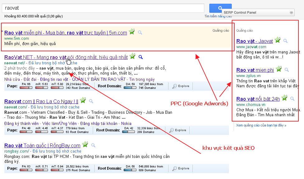Screen dimensions: 304x179
Task: Click green star icon beside RaoVat.NET result
Action: [132, 56]
